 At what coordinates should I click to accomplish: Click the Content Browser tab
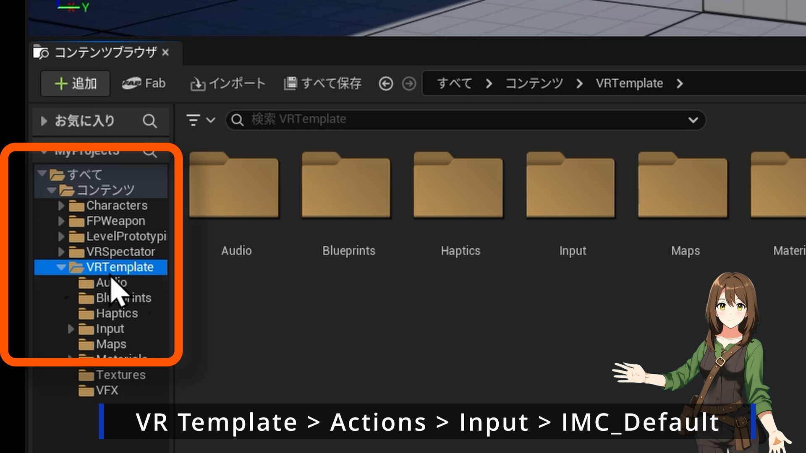105,52
